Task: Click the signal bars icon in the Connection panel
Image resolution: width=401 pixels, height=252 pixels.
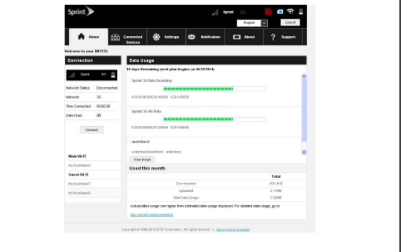Action: coord(72,75)
